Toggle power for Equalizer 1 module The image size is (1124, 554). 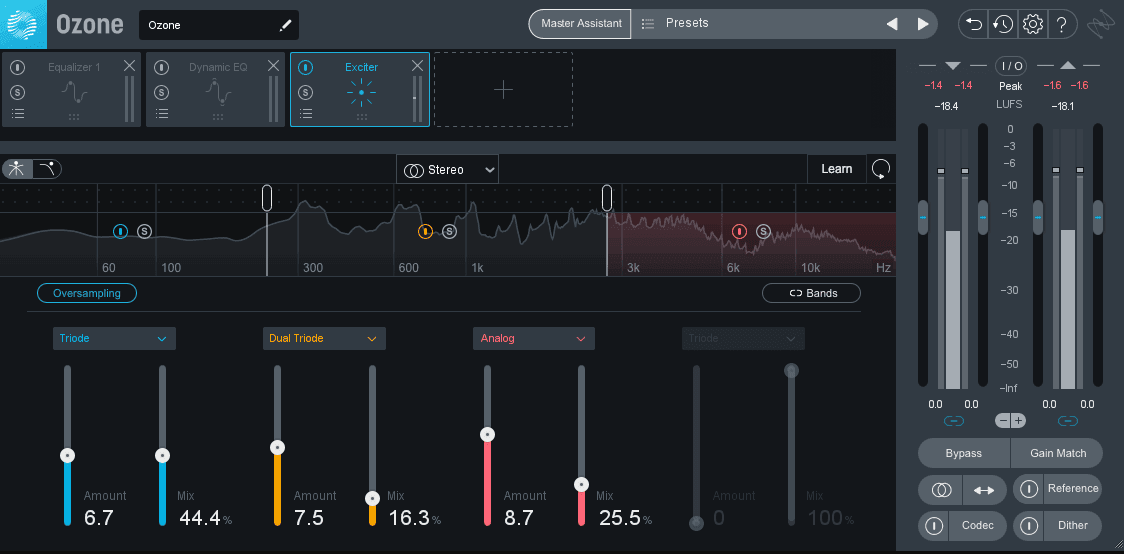click(x=17, y=67)
